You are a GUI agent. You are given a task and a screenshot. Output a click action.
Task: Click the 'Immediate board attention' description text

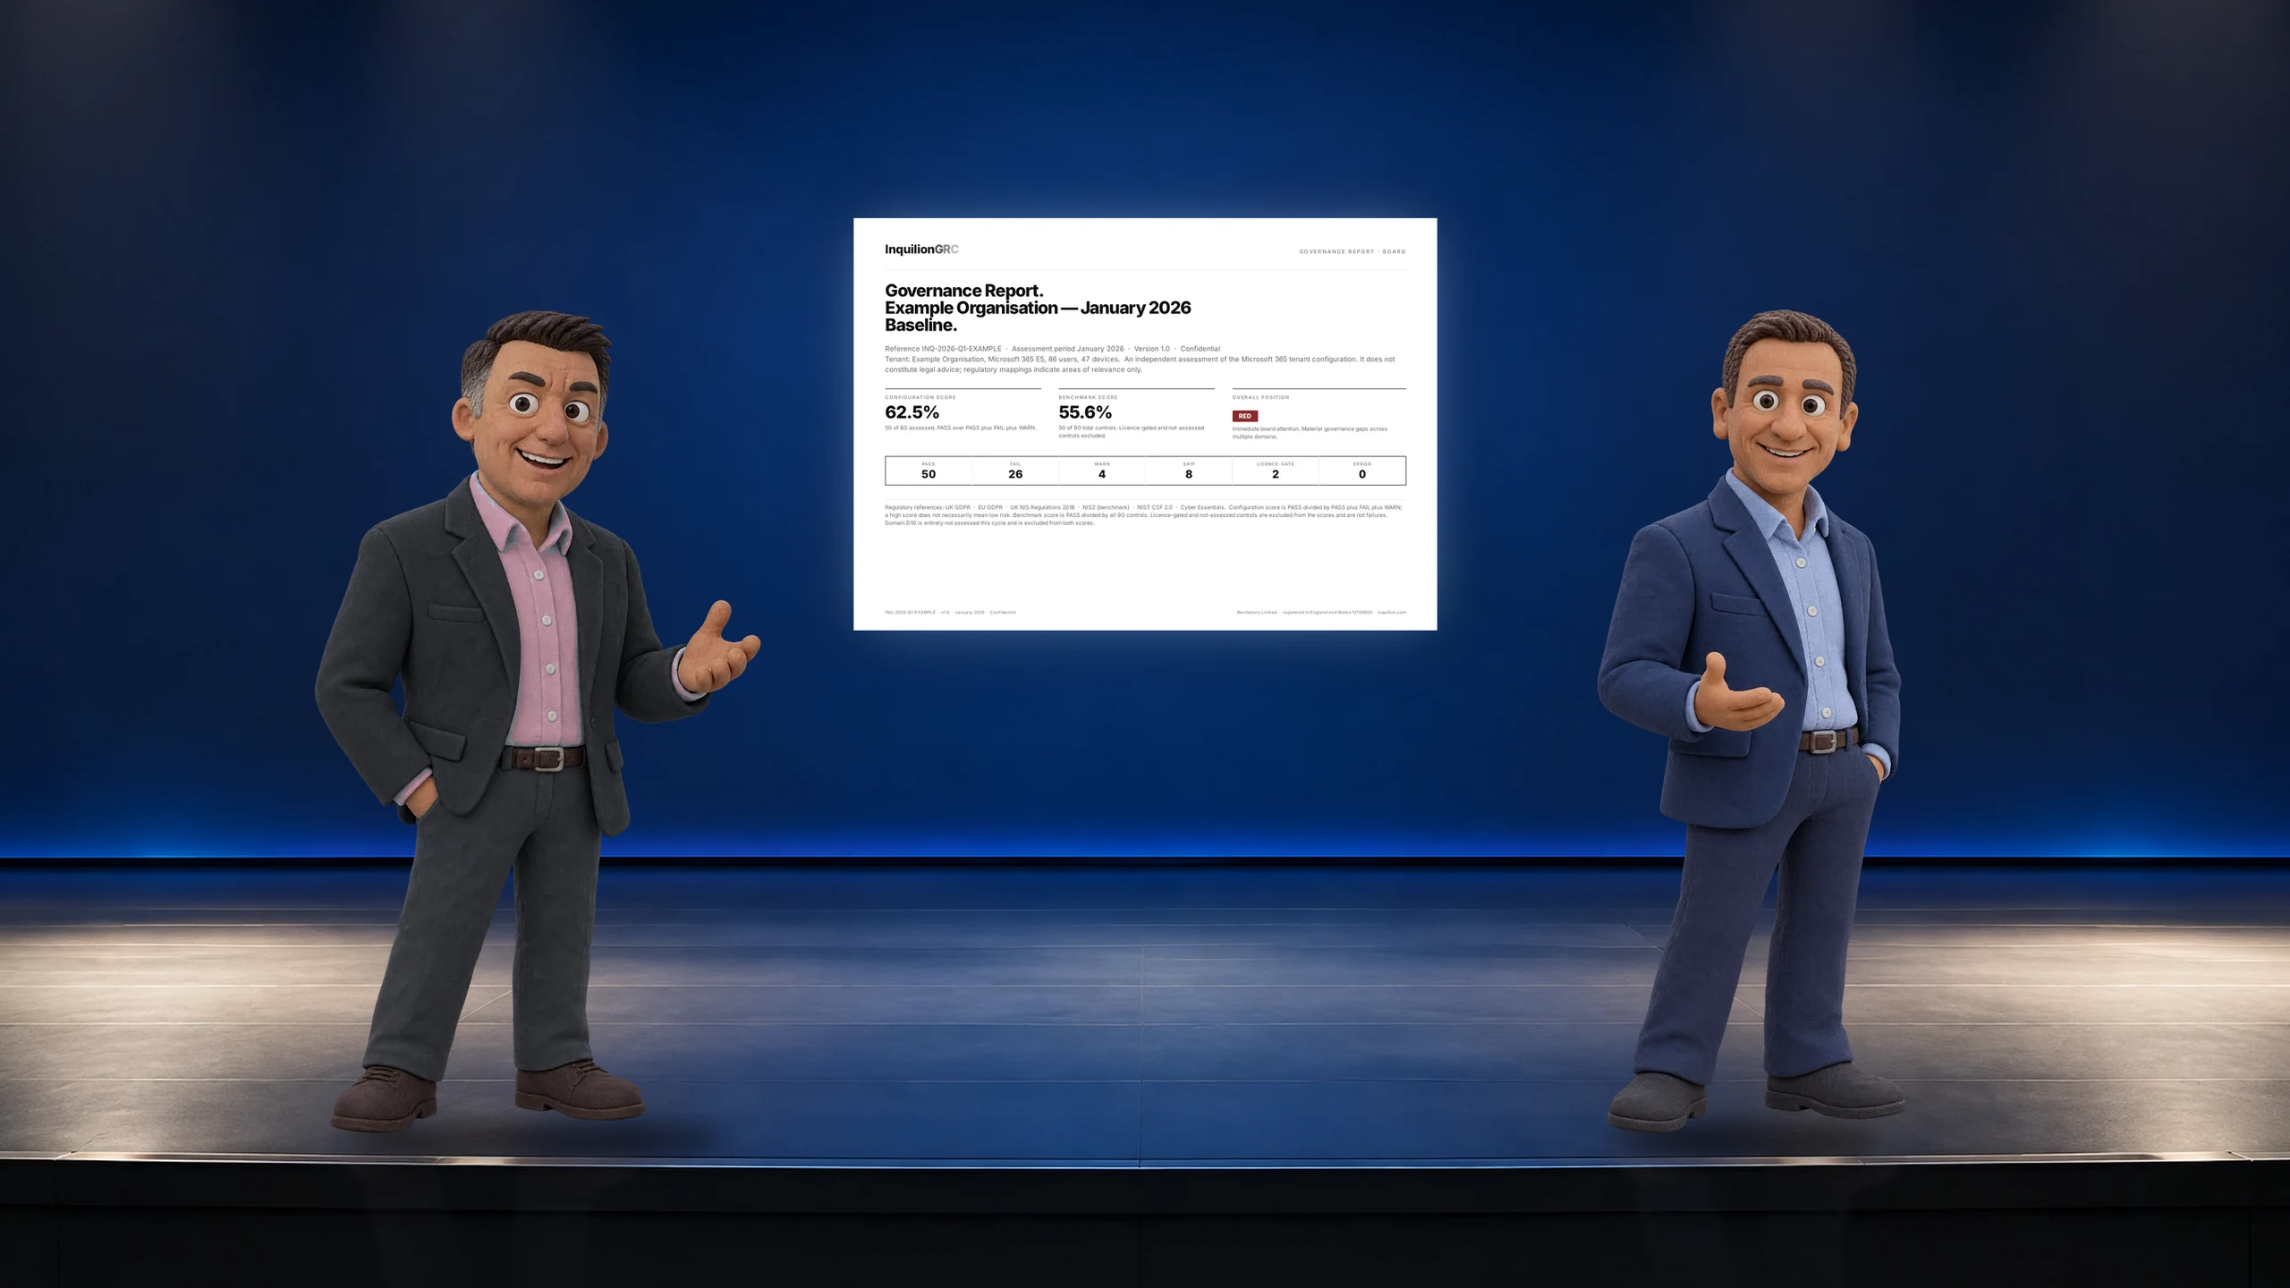(1310, 433)
